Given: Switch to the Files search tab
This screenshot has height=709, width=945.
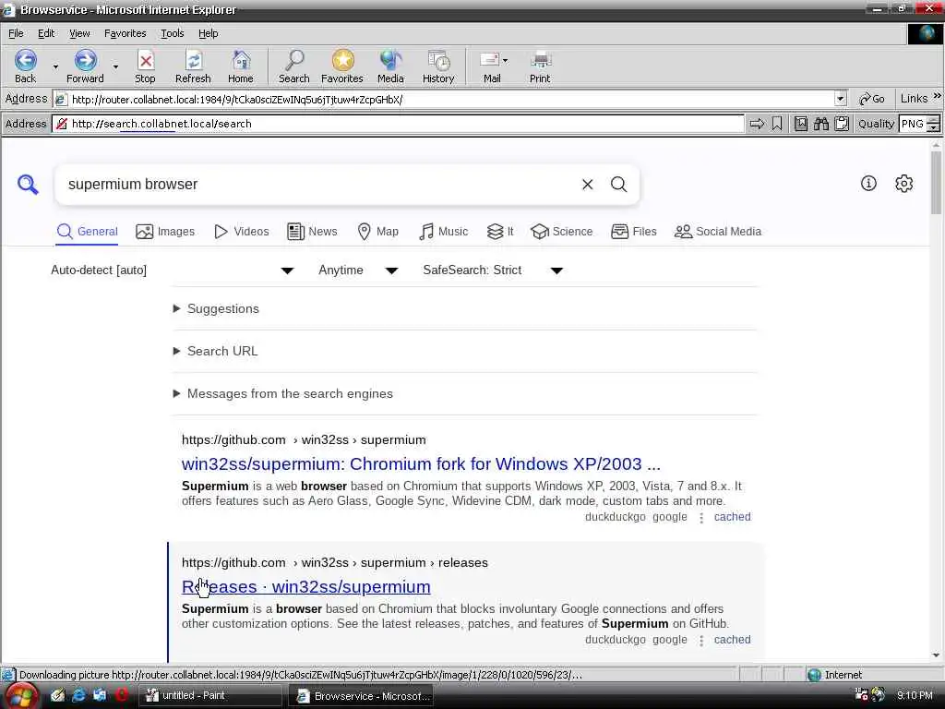Looking at the screenshot, I should 633,232.
